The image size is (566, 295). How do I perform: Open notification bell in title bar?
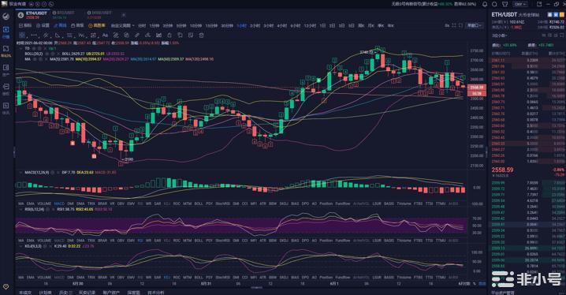[x=485, y=4]
